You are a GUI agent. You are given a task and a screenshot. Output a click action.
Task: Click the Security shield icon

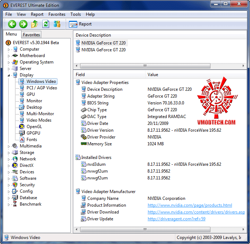tap(15, 185)
